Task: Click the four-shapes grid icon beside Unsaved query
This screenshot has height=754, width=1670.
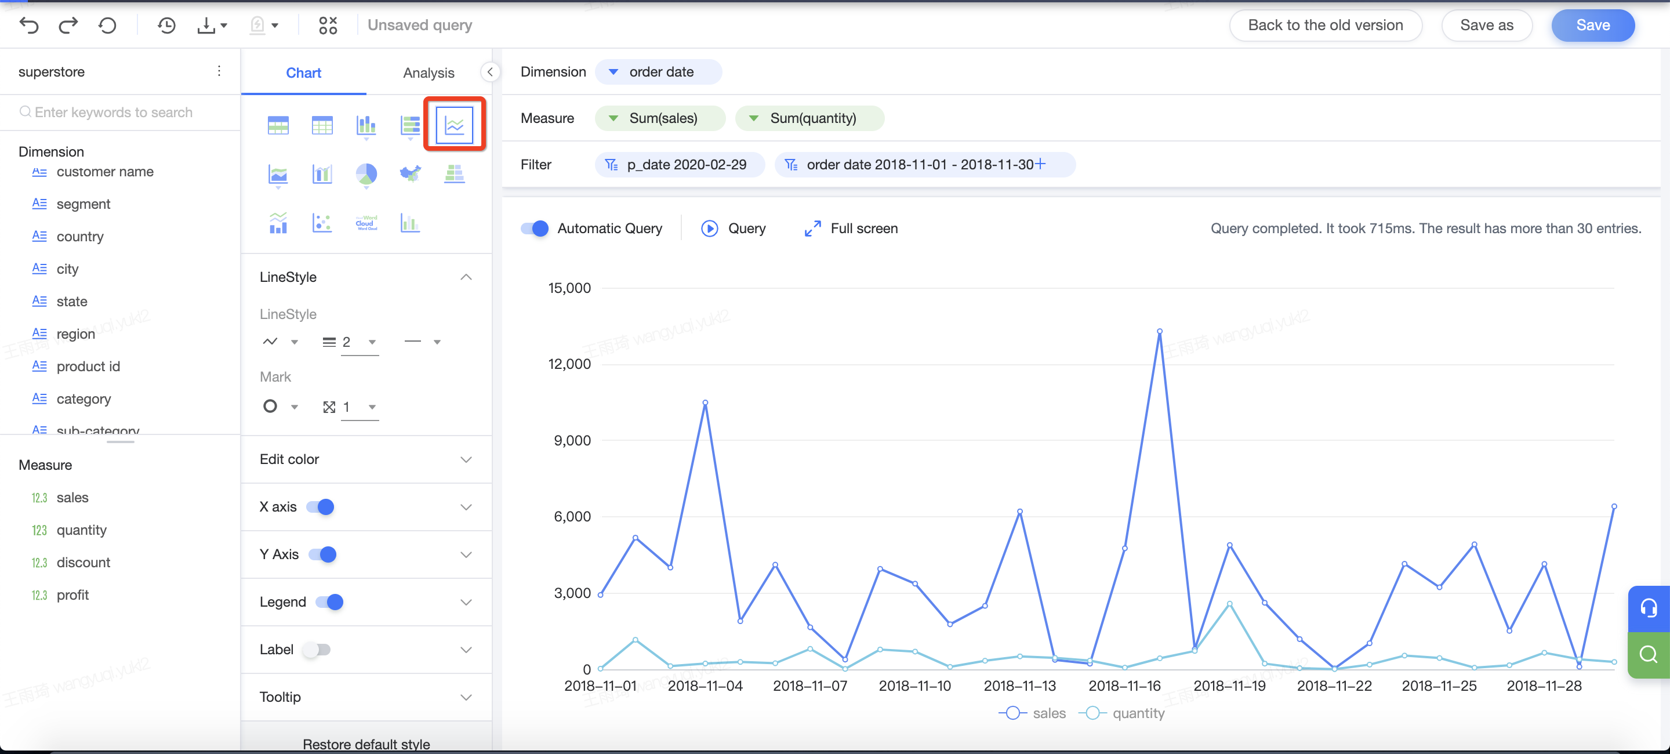Action: click(328, 26)
